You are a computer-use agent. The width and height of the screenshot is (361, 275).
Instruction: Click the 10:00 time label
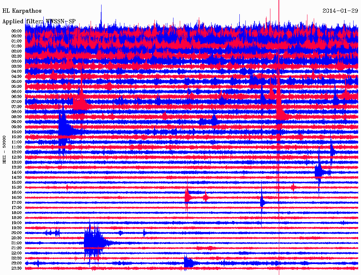(x=17, y=132)
